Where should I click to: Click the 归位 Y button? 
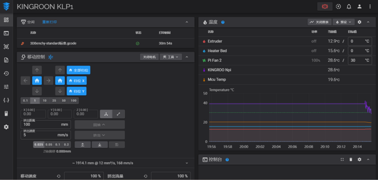click(77, 91)
